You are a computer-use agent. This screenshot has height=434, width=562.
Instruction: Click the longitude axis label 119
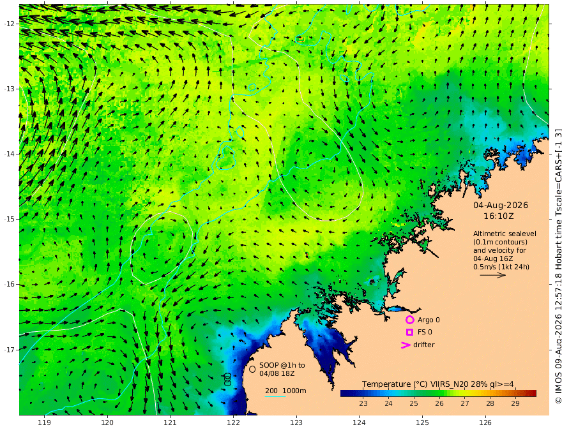pyautogui.click(x=45, y=423)
